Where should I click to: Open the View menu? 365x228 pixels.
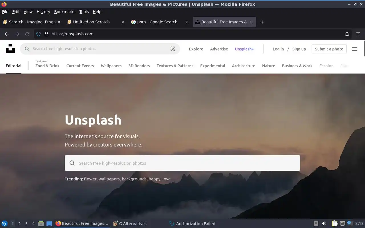pyautogui.click(x=28, y=12)
